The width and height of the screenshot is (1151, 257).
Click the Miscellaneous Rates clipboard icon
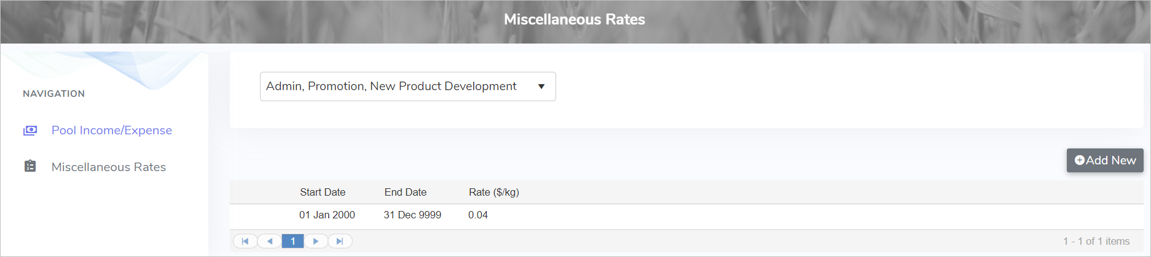(x=30, y=166)
